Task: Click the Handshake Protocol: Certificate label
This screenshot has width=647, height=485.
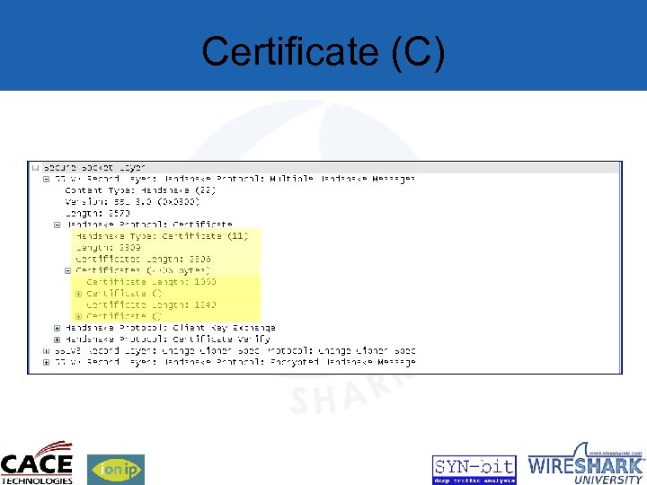Action: 149,225
